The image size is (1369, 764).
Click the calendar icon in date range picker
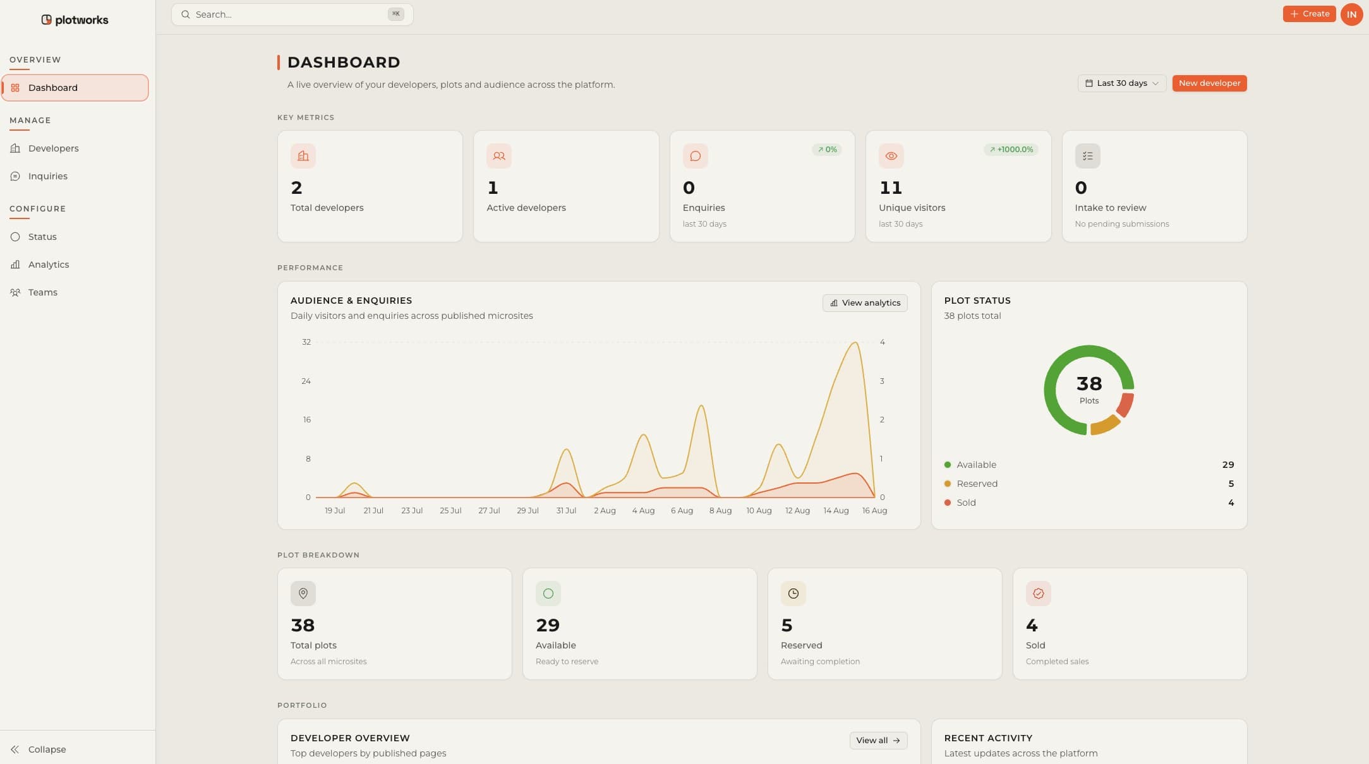[1089, 83]
